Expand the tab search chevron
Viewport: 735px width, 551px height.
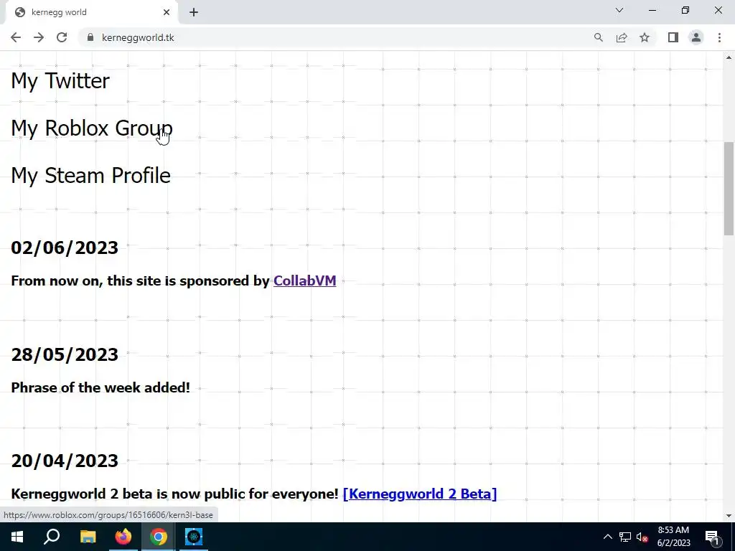[x=619, y=10]
